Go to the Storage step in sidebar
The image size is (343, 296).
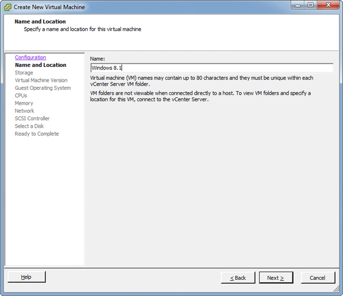click(x=24, y=73)
